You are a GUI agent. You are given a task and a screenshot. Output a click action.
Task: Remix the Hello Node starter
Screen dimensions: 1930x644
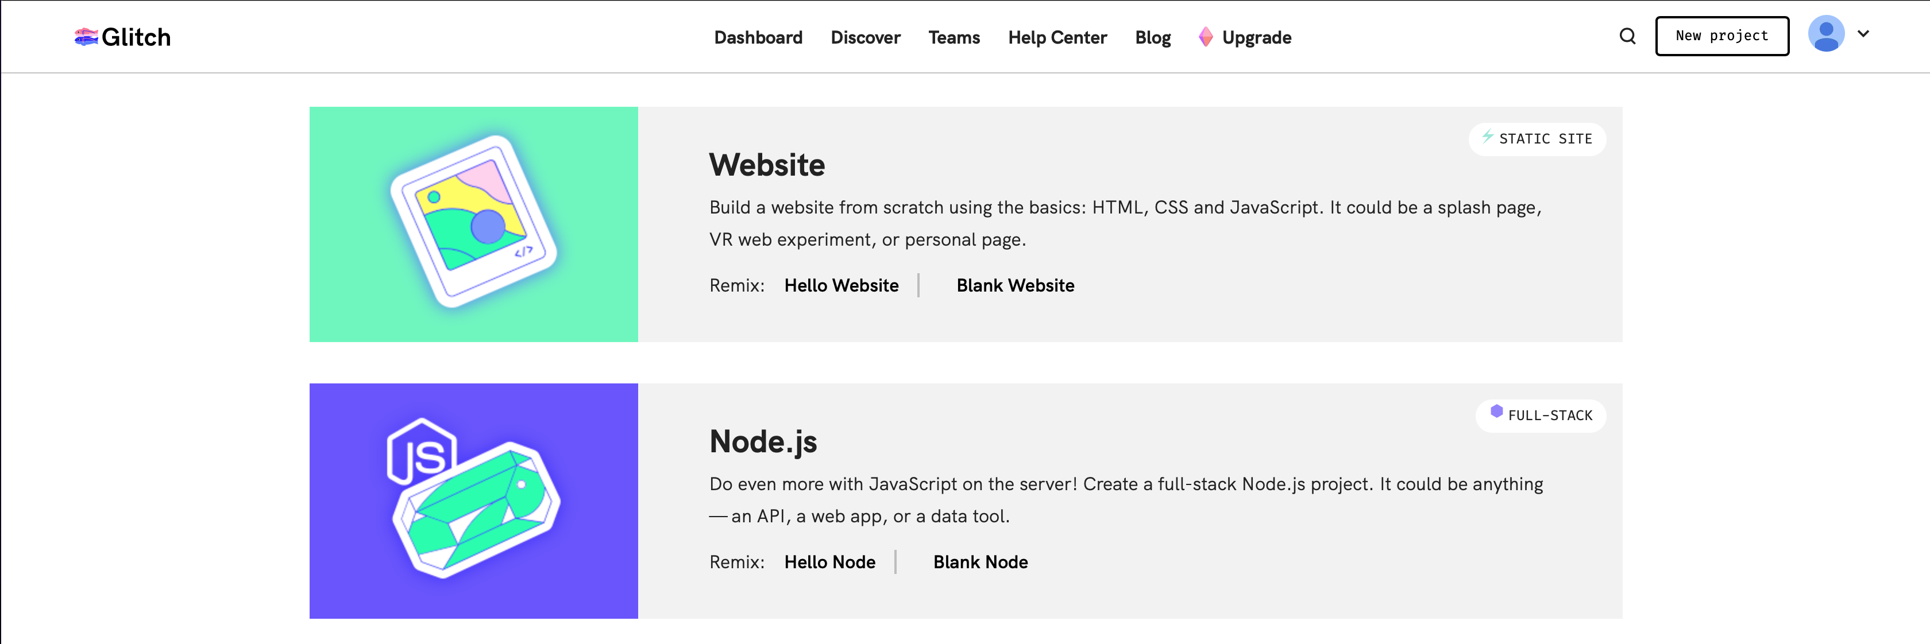(829, 561)
